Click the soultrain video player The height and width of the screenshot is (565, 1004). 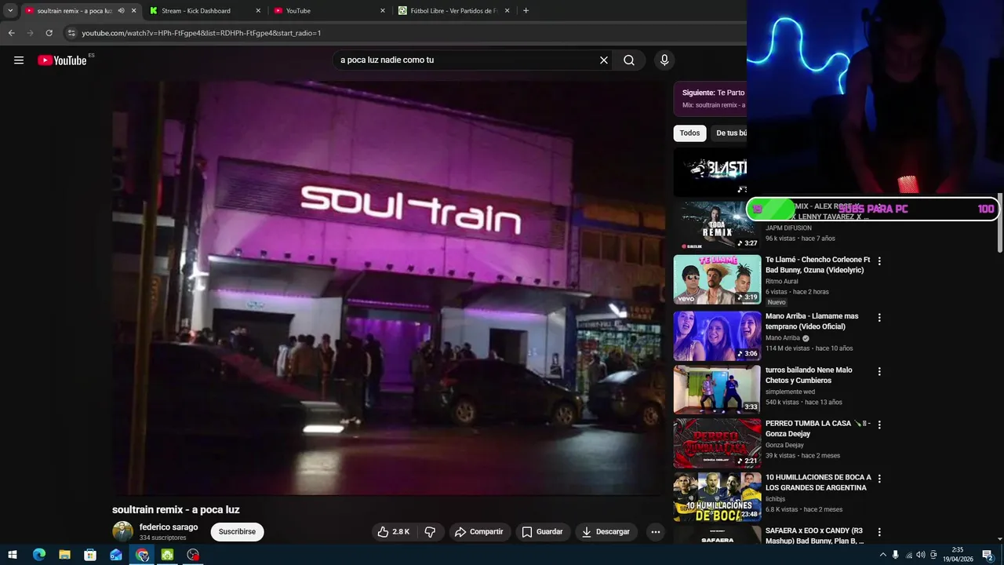[x=388, y=288]
